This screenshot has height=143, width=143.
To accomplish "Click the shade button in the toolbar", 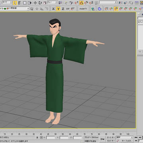I will (83, 9).
